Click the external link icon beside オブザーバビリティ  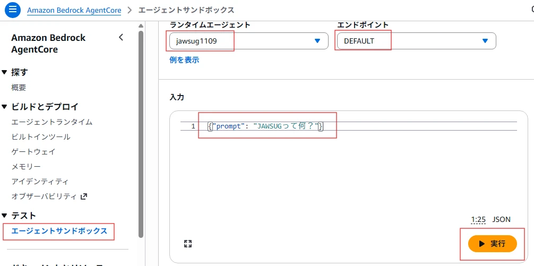[83, 196]
